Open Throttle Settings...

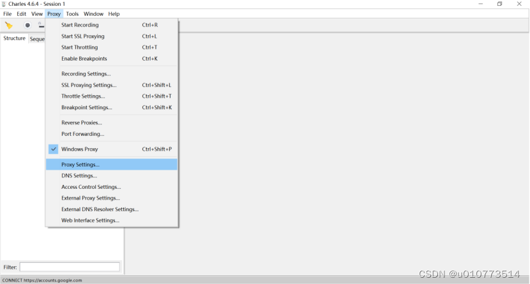pyautogui.click(x=112, y=96)
